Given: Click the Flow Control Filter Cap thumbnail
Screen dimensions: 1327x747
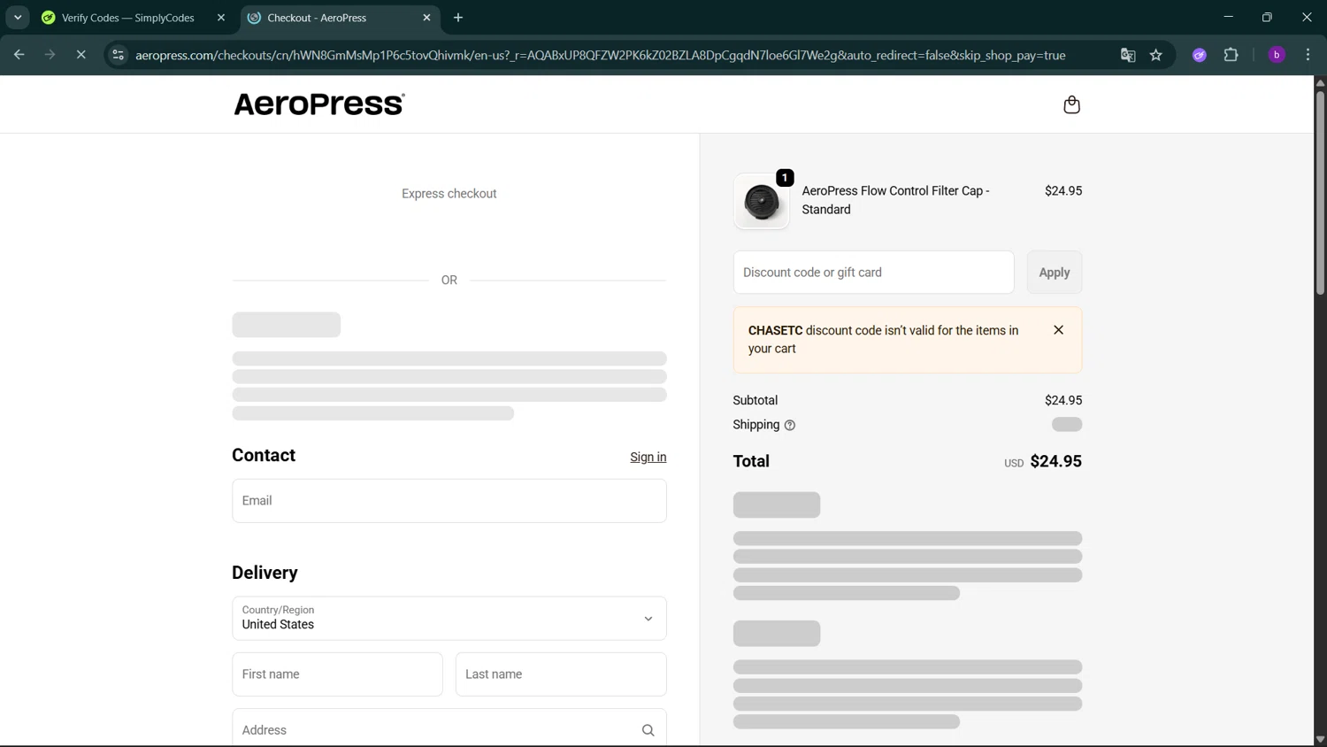Looking at the screenshot, I should coord(761,202).
